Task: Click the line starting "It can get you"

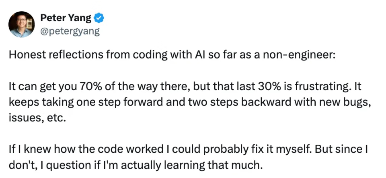Action: pyautogui.click(x=185, y=87)
